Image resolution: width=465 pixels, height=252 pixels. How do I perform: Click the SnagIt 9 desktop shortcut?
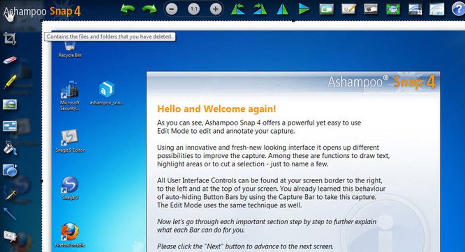tap(70, 188)
